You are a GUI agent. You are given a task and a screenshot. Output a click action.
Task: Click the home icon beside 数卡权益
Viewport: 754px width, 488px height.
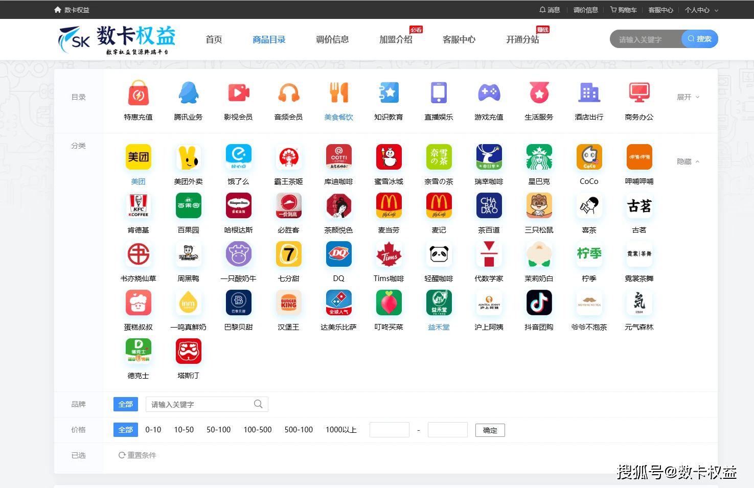pos(58,10)
